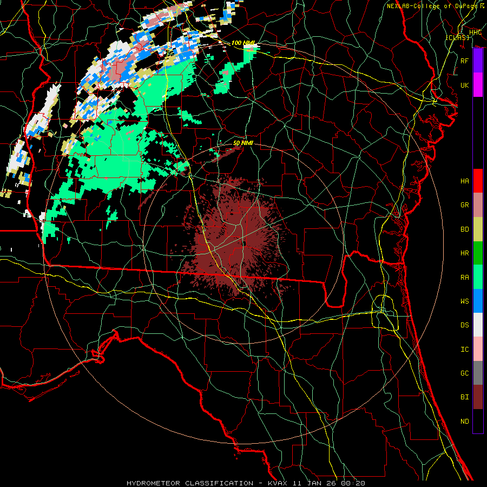Click the red HA legend color swatch
Image resolution: width=487 pixels, height=487 pixels.
(478, 181)
